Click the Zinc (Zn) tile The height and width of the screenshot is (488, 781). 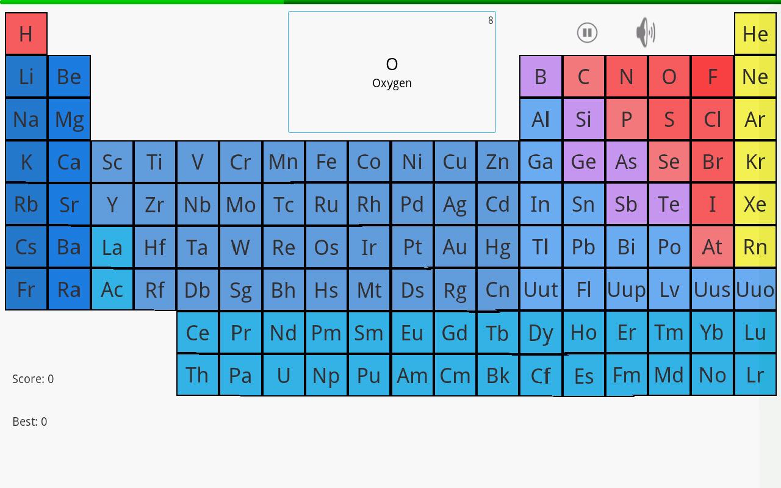pos(498,162)
